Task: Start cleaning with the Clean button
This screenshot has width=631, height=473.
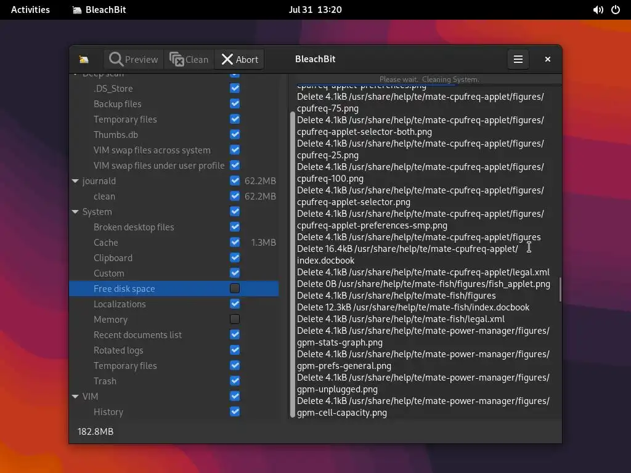Action: pos(189,60)
